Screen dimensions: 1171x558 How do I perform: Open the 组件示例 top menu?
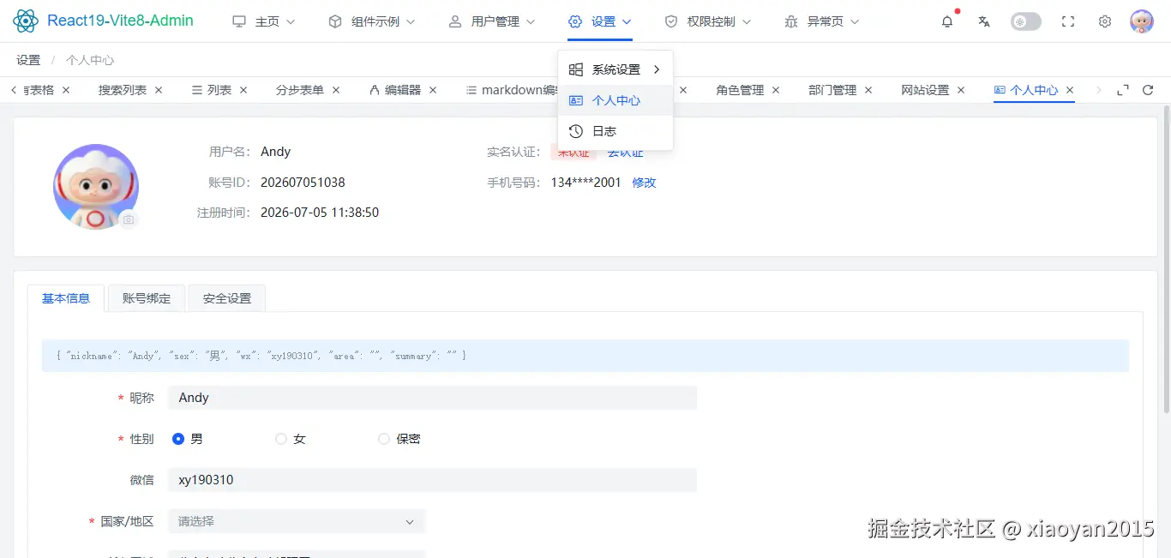tap(372, 21)
